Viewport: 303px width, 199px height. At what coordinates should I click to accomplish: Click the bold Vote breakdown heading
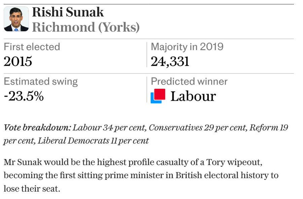[x=37, y=128]
